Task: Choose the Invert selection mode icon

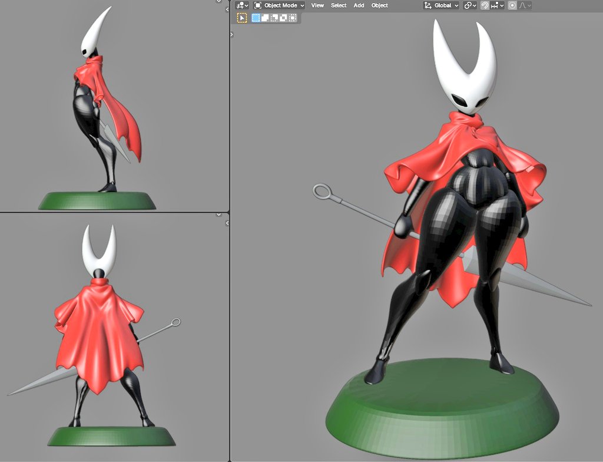Action: coord(283,18)
